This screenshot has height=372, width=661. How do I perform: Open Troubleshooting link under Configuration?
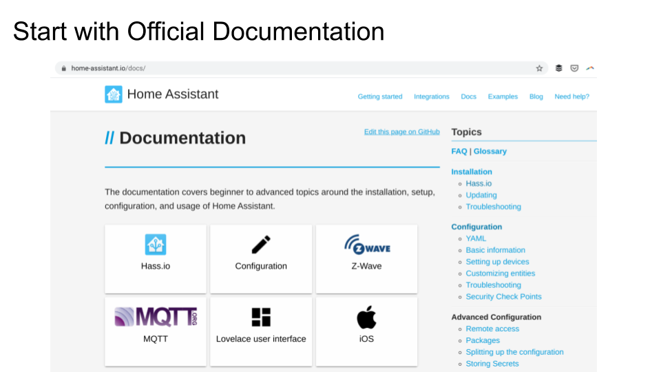493,285
